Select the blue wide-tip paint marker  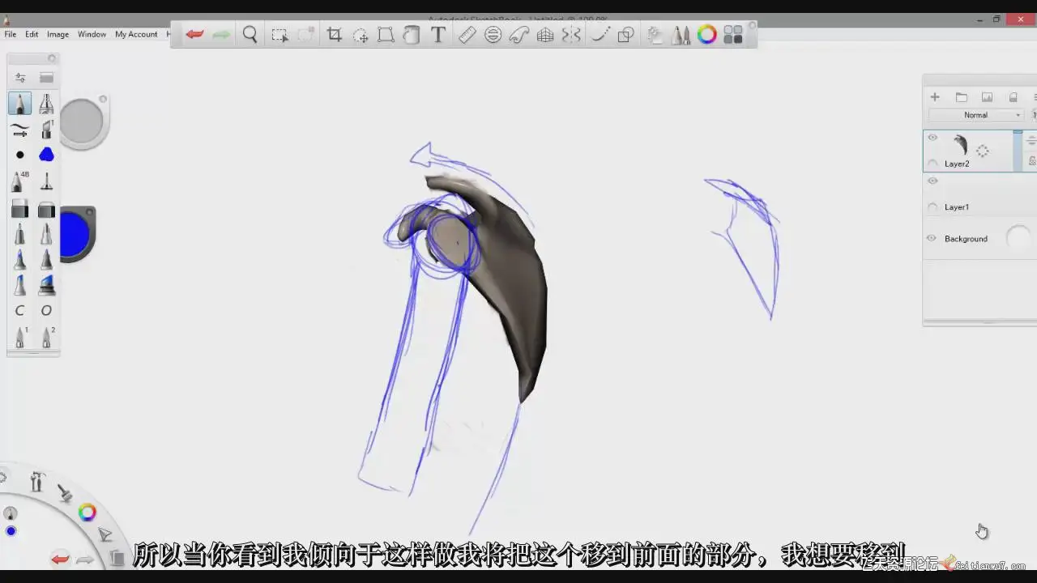[46, 285]
